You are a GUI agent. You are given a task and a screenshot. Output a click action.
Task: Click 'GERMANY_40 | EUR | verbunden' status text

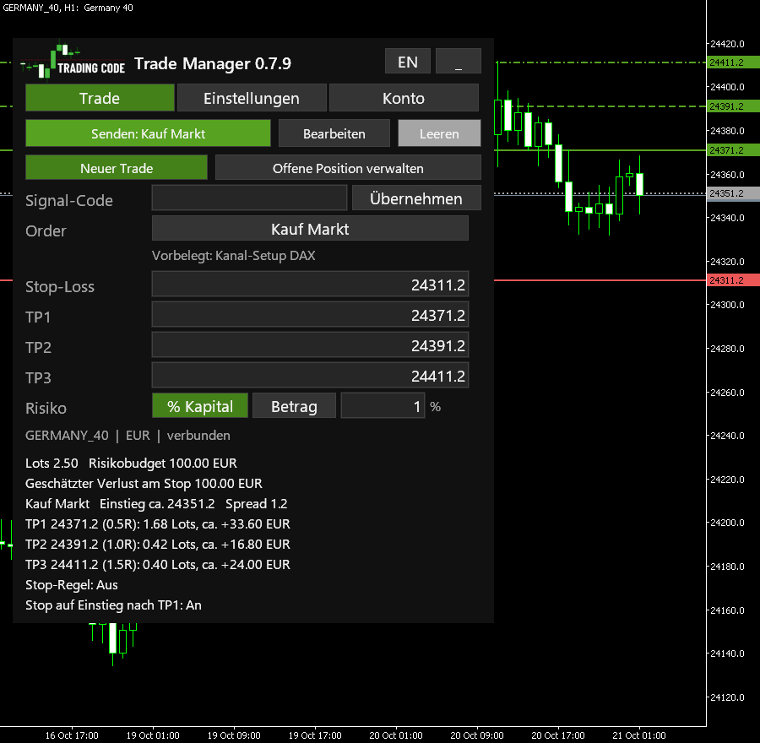[x=128, y=435]
